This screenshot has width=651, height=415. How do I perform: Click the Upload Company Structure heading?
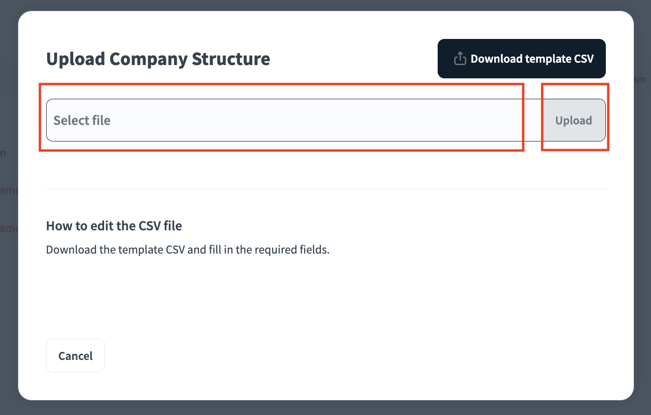click(158, 59)
